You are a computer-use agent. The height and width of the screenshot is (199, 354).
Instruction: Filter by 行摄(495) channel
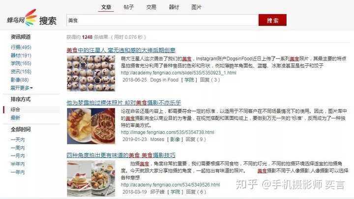21,47
